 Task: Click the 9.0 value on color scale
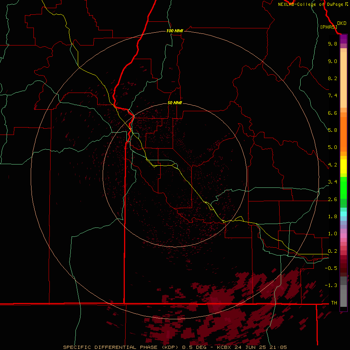point(332,61)
